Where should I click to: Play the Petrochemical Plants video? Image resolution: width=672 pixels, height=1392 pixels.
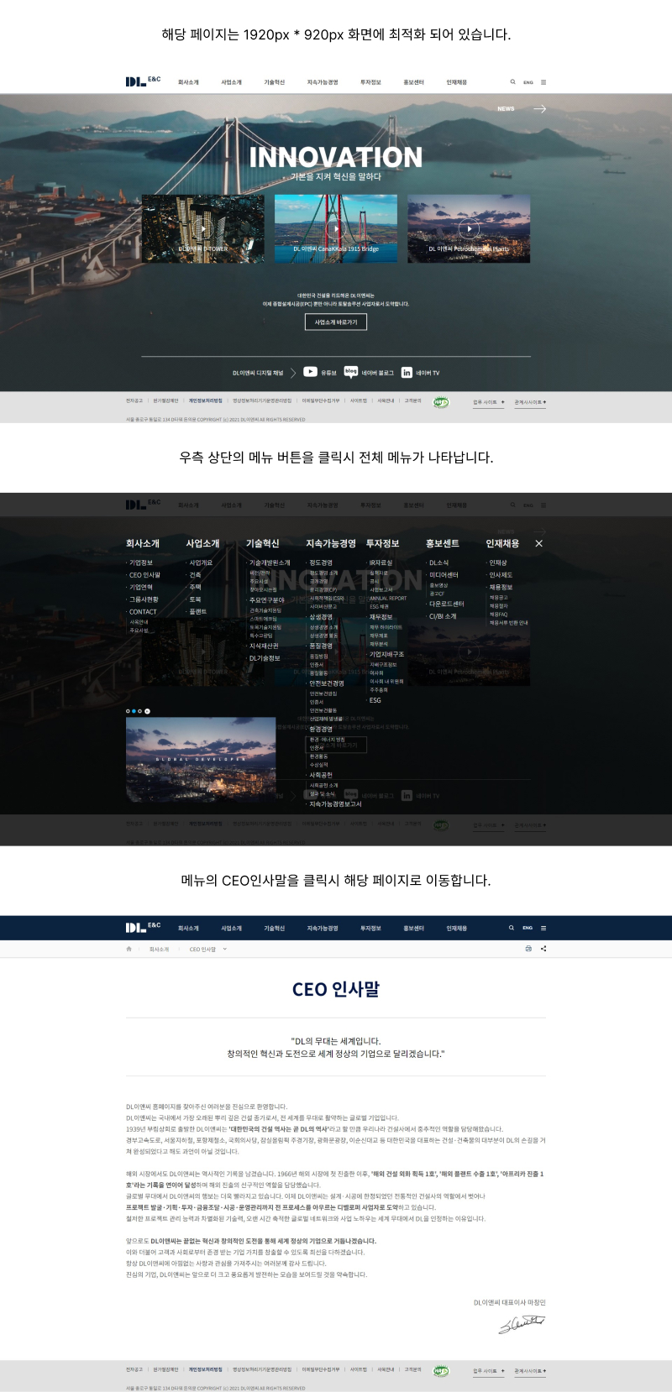[469, 228]
